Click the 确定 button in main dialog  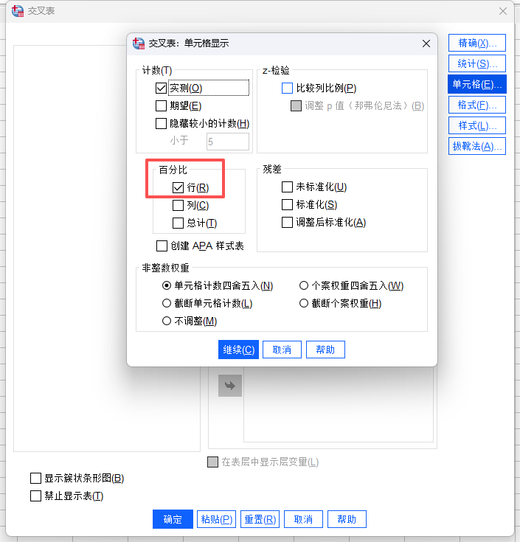[x=173, y=519]
